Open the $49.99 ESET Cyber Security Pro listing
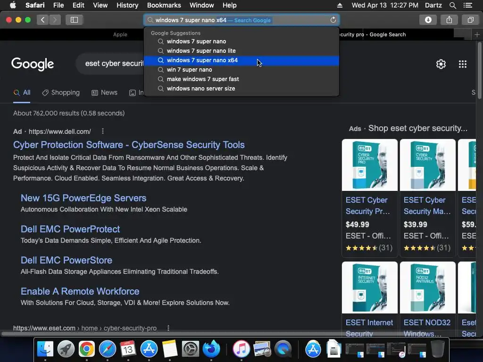Image resolution: width=483 pixels, height=362 pixels. click(x=368, y=206)
